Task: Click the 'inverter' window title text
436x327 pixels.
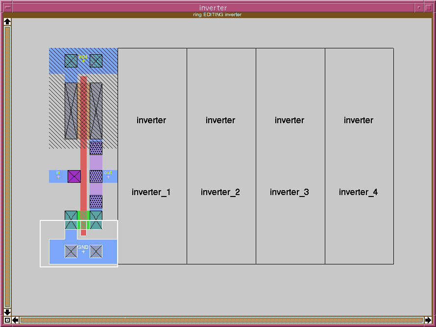Action: click(x=213, y=8)
